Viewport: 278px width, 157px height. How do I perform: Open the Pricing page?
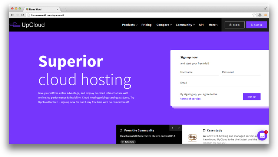tap(146, 25)
